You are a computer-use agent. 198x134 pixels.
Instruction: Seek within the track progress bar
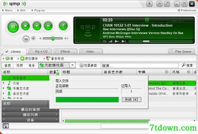pyautogui.click(x=160, y=41)
